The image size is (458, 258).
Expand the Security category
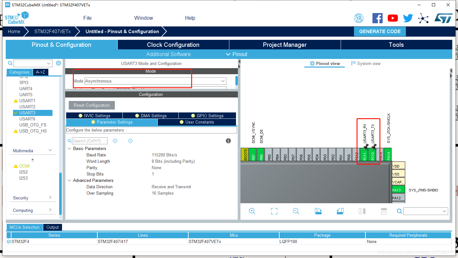[x=50, y=197]
